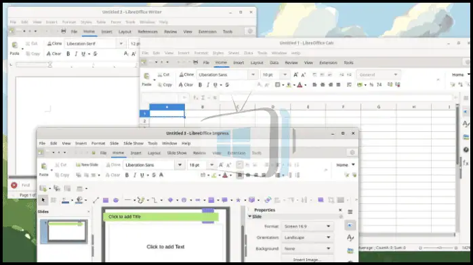Click Paste icon in Impress Home ribbon
This screenshot has width=473, height=265.
click(44, 166)
